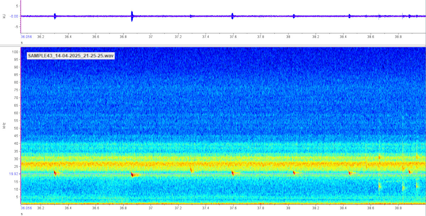Select the waveform burst near 37.6 s
The width and height of the screenshot is (426, 216).
pyautogui.click(x=232, y=16)
